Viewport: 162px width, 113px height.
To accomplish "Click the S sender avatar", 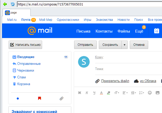I will (x=84, y=62).
